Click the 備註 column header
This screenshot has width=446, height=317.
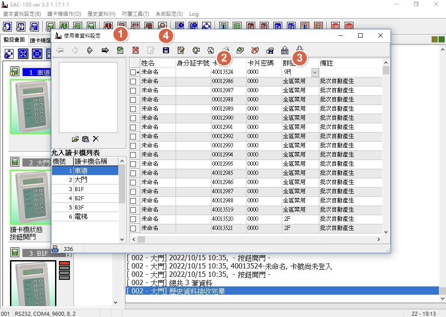350,63
